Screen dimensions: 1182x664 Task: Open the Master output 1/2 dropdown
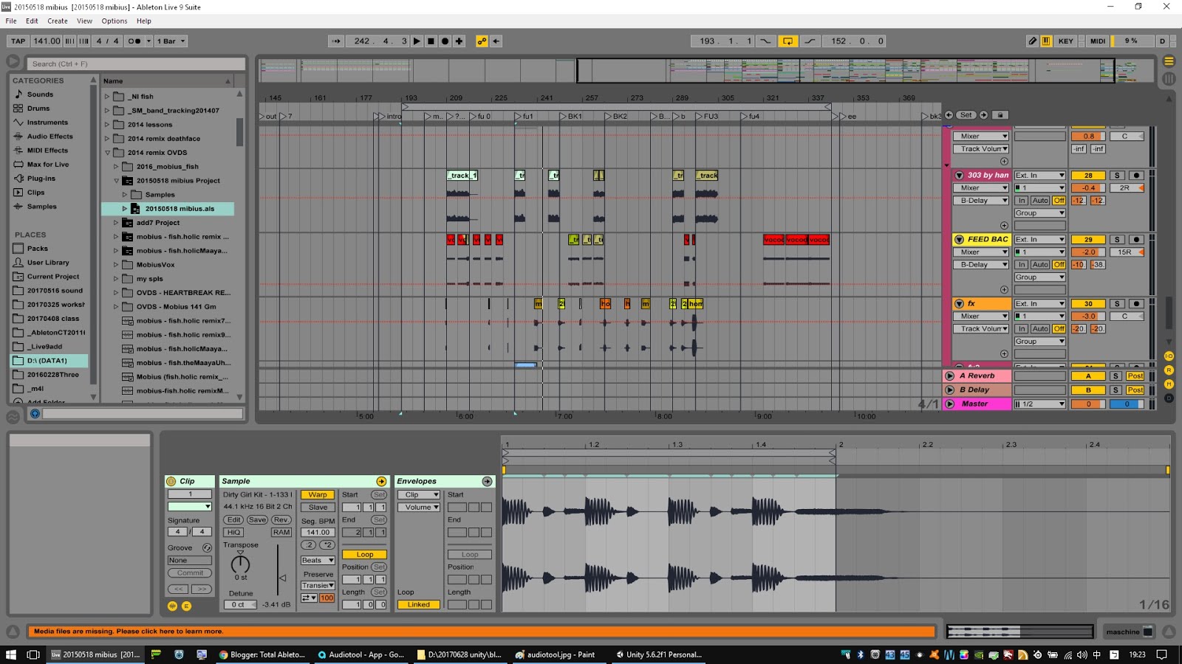(1039, 404)
